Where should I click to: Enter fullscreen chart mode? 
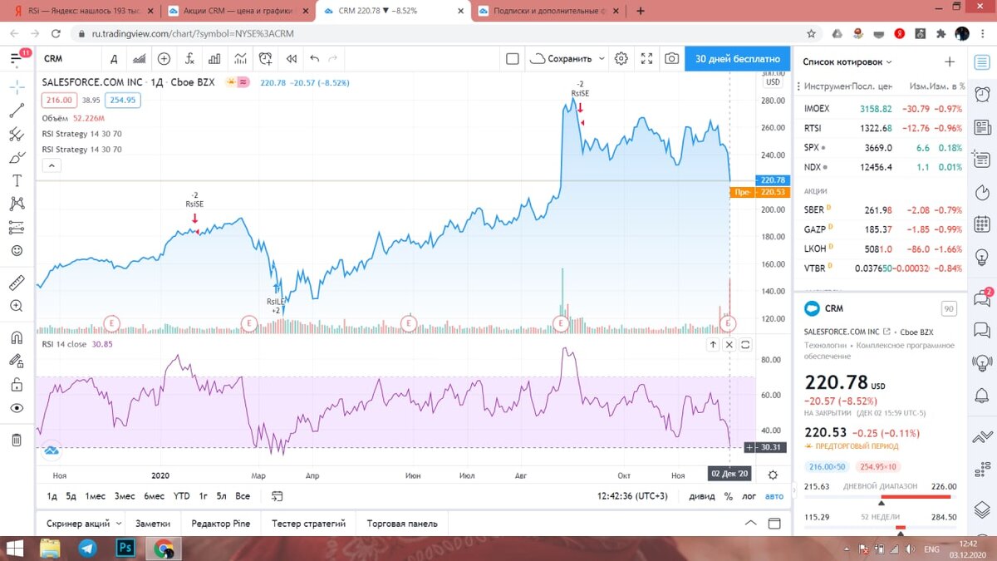click(x=647, y=59)
